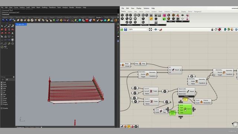Click Grasshopper's green Open File icon
The image size is (238, 134).
[122, 29]
